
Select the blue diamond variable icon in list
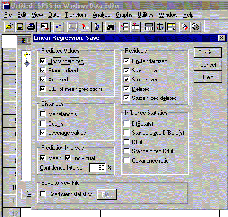[x=27, y=63]
